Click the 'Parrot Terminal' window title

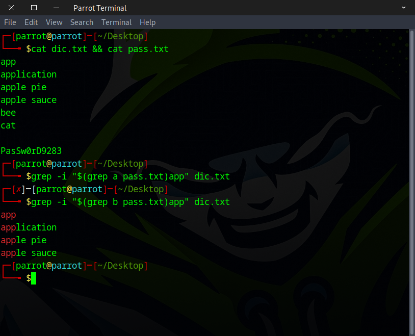pos(100,8)
